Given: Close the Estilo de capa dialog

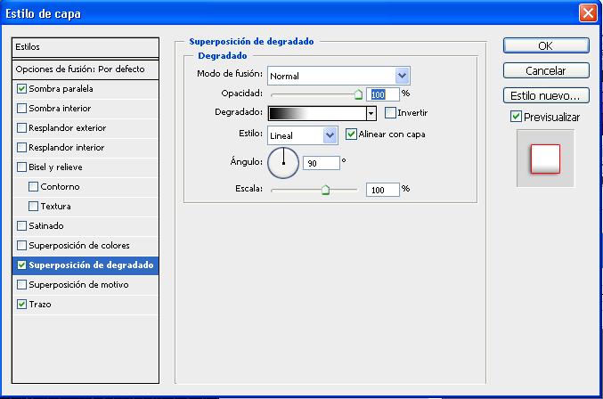Looking at the screenshot, I should pyautogui.click(x=587, y=12).
